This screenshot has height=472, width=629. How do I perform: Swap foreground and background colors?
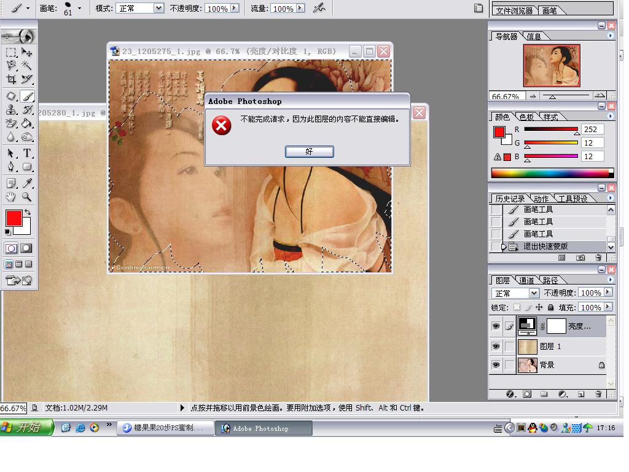[27, 212]
